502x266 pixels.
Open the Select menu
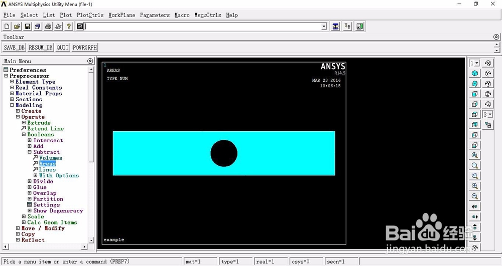click(x=29, y=15)
